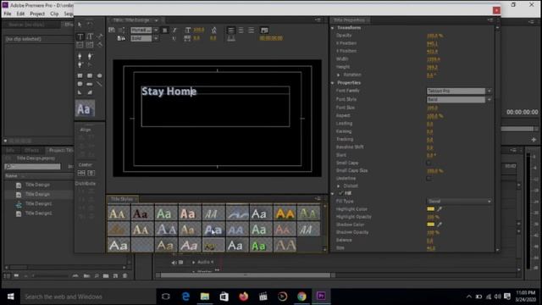This screenshot has width=542, height=305.
Task: Click the timecode value in Titler toolbar
Action: tap(271, 38)
